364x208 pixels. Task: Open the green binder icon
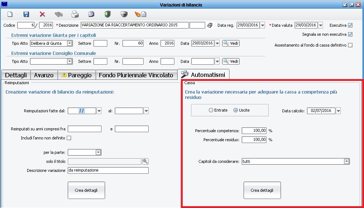(107, 14)
